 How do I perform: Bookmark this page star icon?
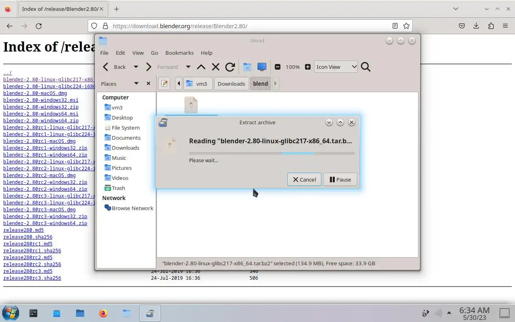[x=406, y=26]
